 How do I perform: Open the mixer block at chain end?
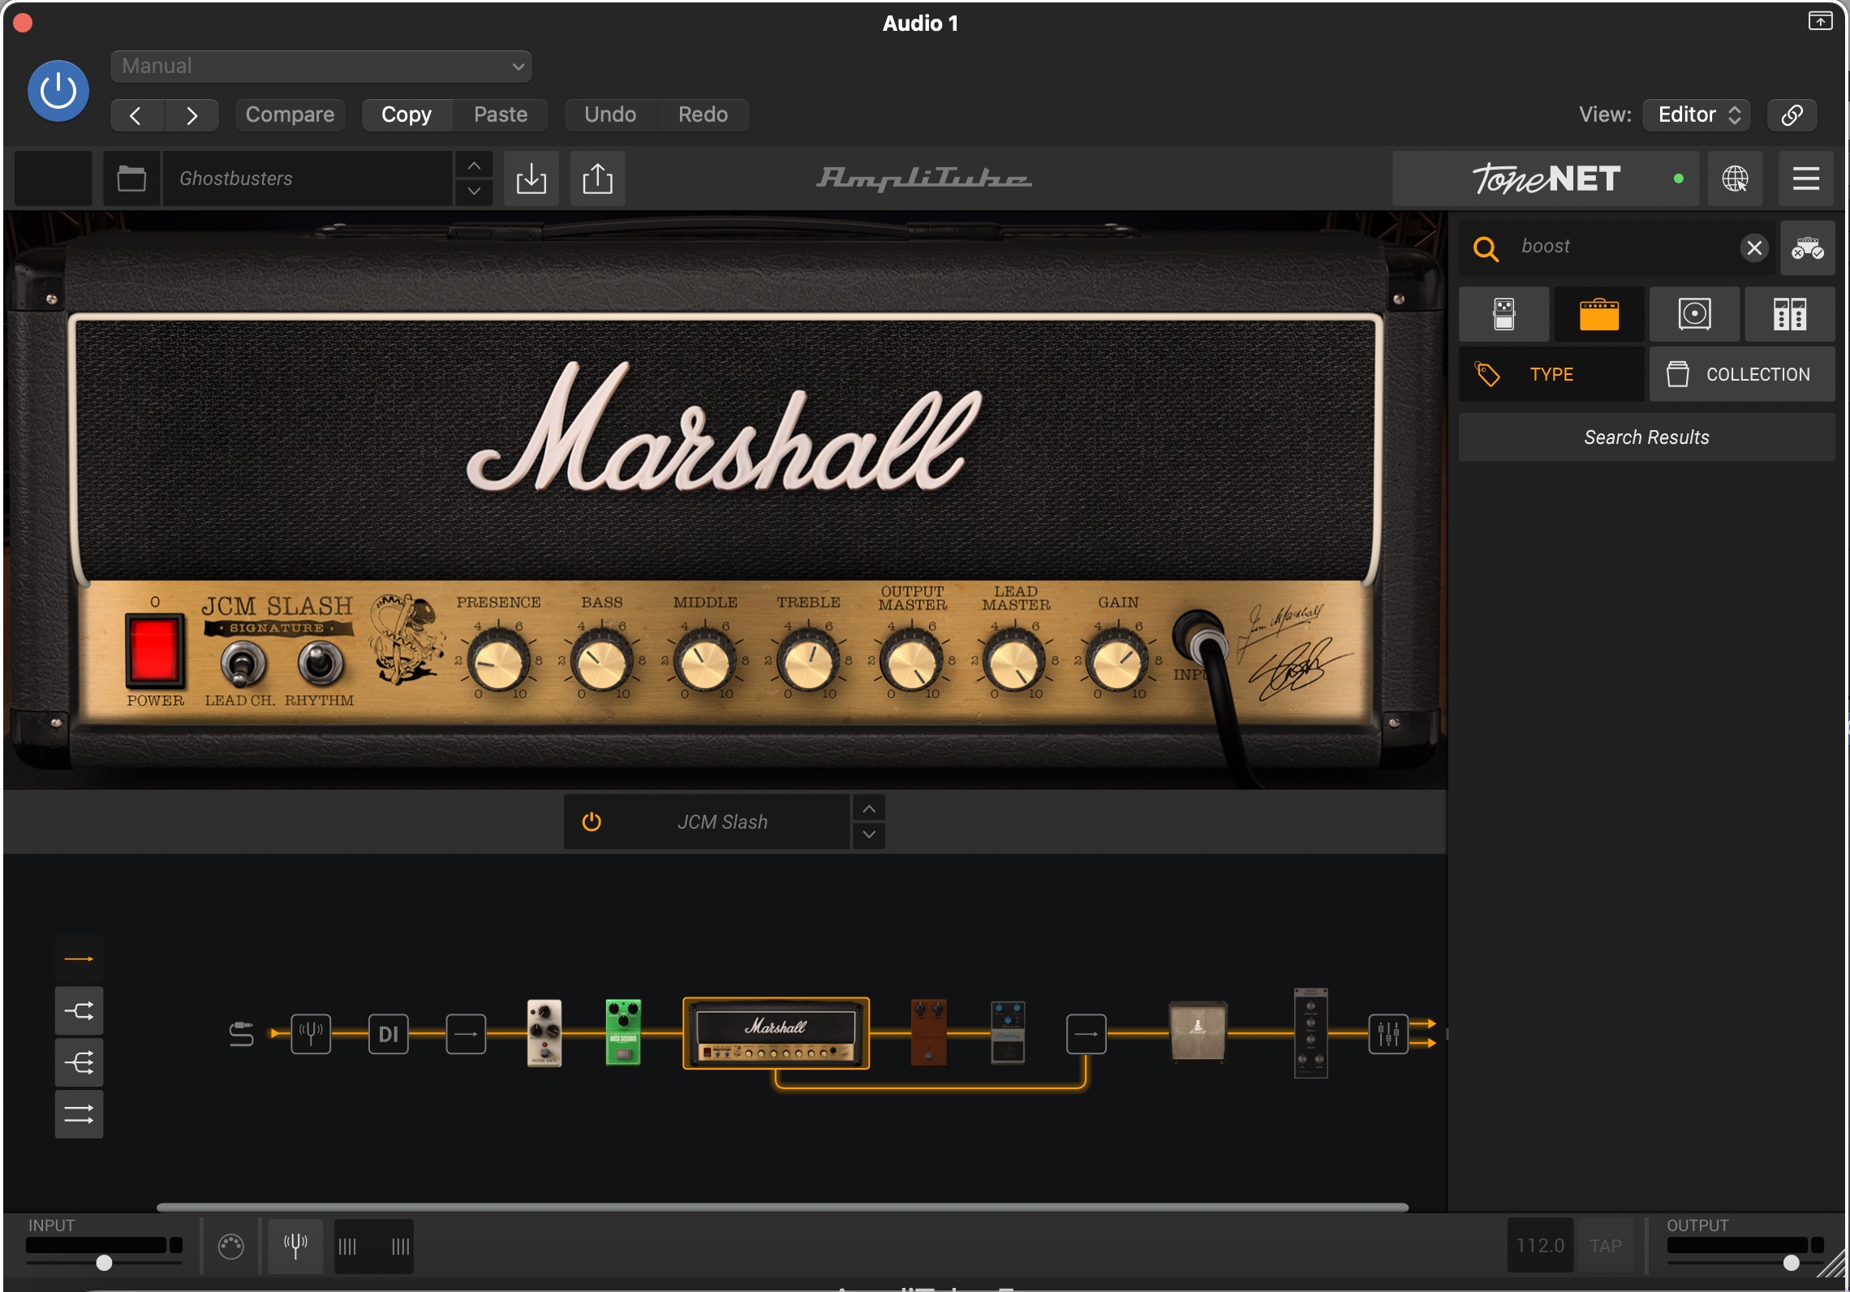click(x=1388, y=1034)
